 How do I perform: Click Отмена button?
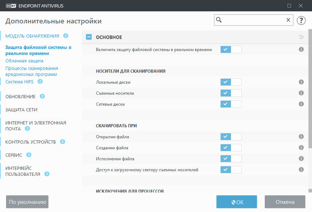click(x=285, y=202)
